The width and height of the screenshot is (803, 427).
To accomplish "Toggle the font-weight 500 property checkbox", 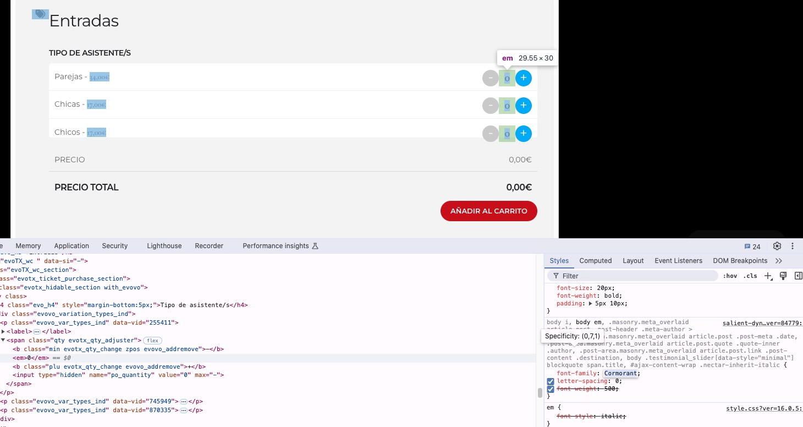I will 551,389.
